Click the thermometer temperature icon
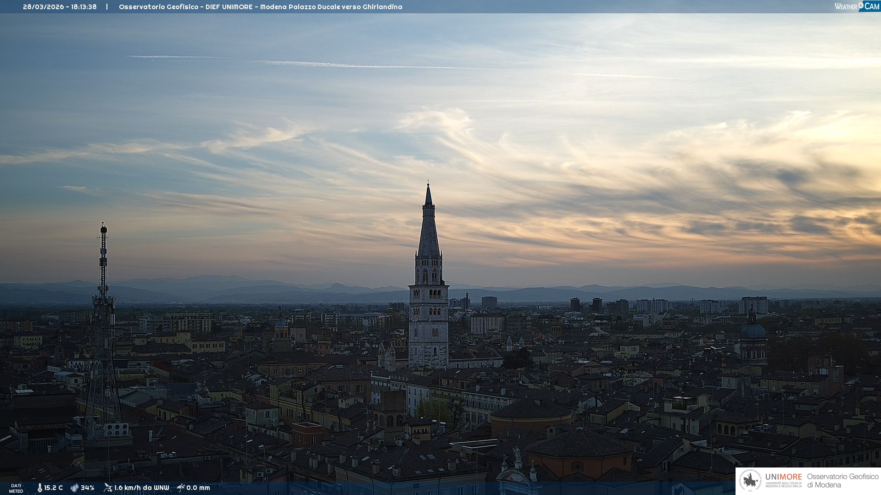The image size is (881, 495). 39,488
